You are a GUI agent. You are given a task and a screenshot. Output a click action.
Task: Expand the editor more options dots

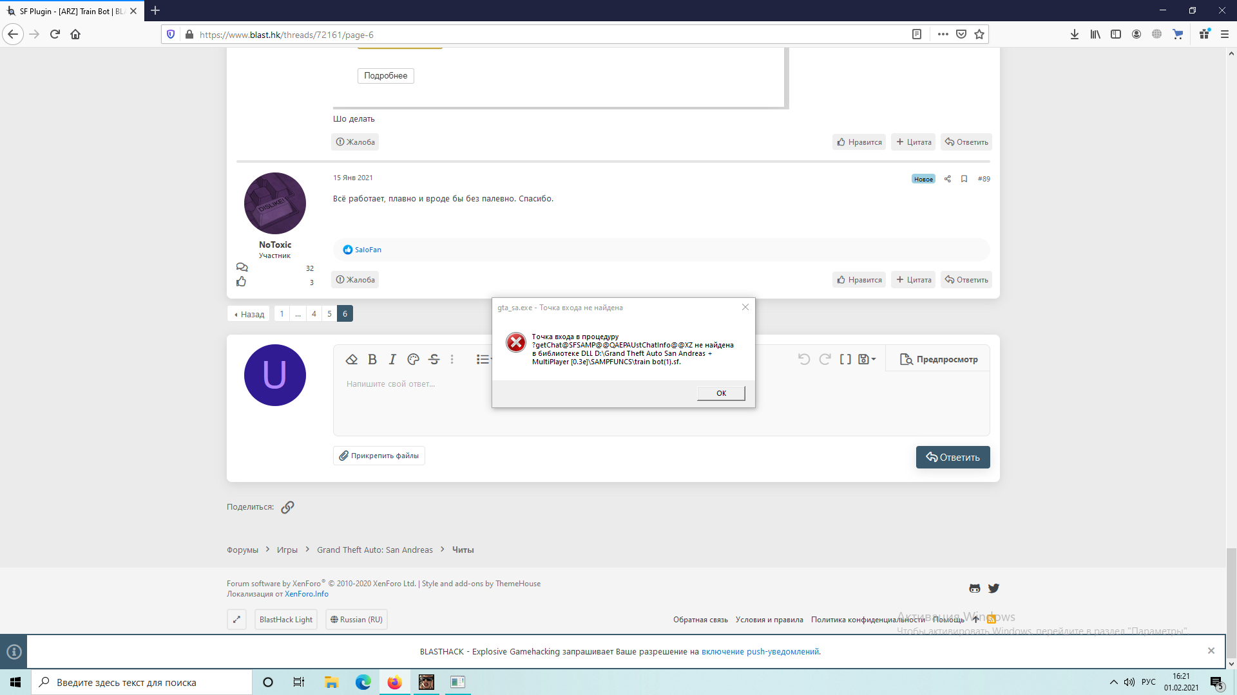point(452,359)
